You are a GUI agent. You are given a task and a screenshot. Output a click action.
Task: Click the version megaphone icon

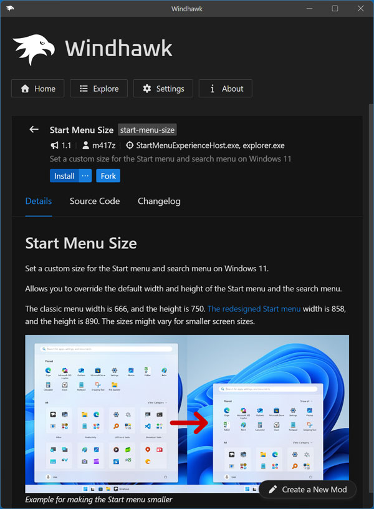click(x=54, y=145)
